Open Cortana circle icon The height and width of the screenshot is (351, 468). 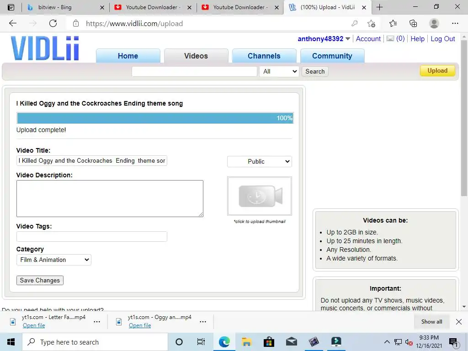point(179,342)
